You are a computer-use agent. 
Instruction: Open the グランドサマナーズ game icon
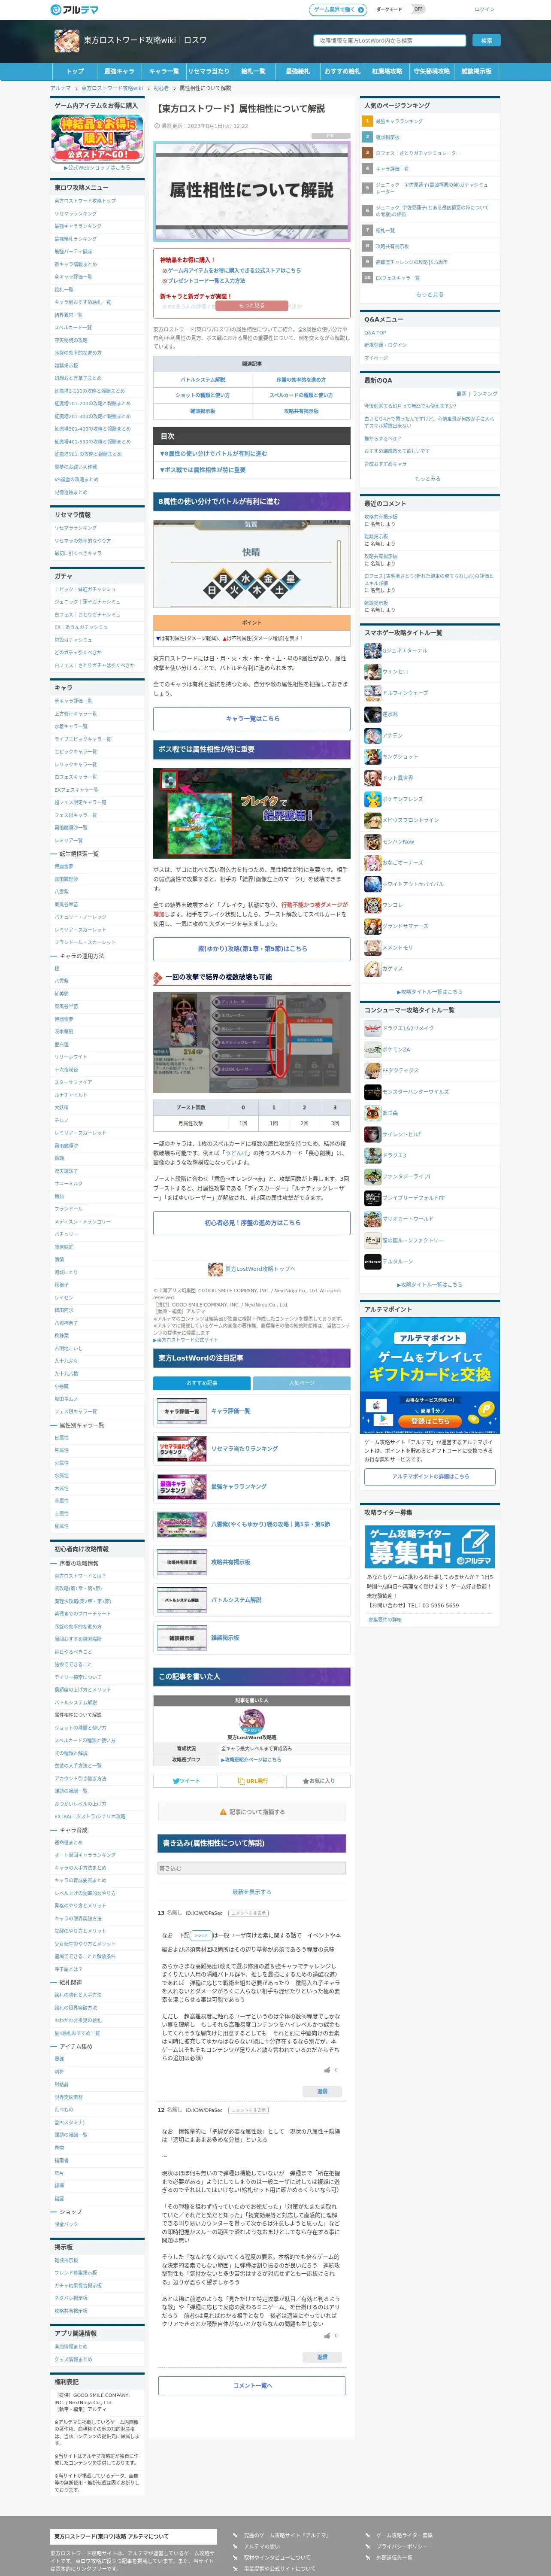[x=372, y=926]
